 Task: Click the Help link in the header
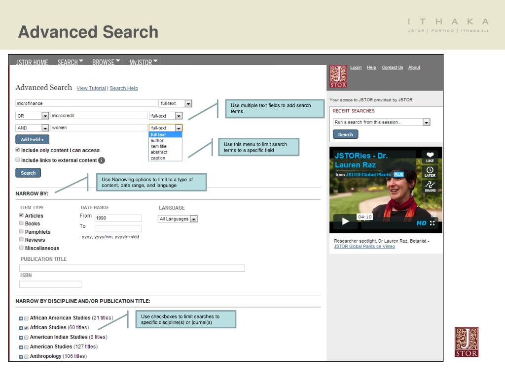pyautogui.click(x=371, y=67)
